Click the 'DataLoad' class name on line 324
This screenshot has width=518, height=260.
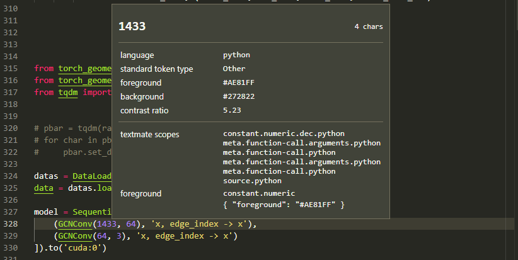(x=92, y=176)
